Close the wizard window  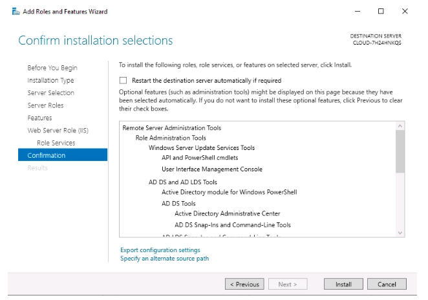pos(405,11)
